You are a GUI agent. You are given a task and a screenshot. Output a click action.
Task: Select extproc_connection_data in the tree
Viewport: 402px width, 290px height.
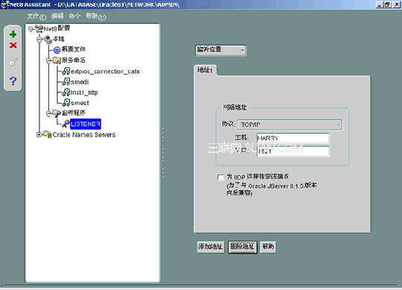105,72
